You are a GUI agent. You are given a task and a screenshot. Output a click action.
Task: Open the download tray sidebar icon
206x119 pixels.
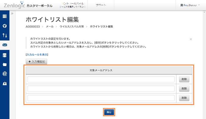(x=5, y=83)
